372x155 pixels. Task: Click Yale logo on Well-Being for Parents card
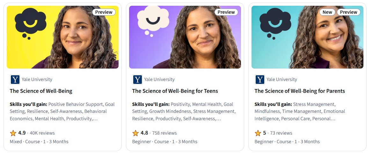pyautogui.click(x=260, y=79)
